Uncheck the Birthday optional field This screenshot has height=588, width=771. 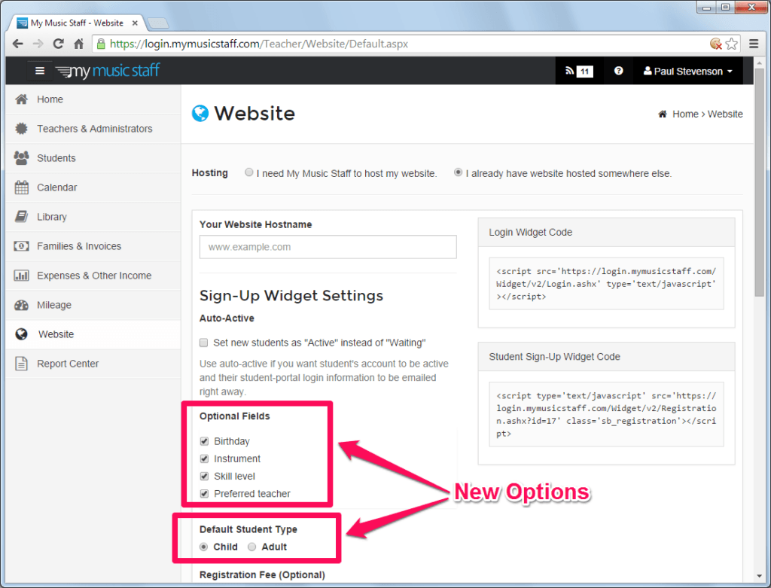coord(203,441)
